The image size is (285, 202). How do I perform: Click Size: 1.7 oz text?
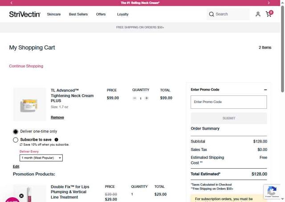(59, 107)
